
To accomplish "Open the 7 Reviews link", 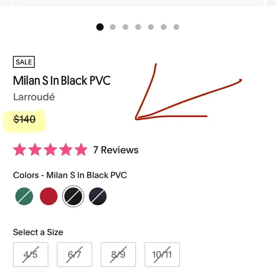I will (x=116, y=150).
